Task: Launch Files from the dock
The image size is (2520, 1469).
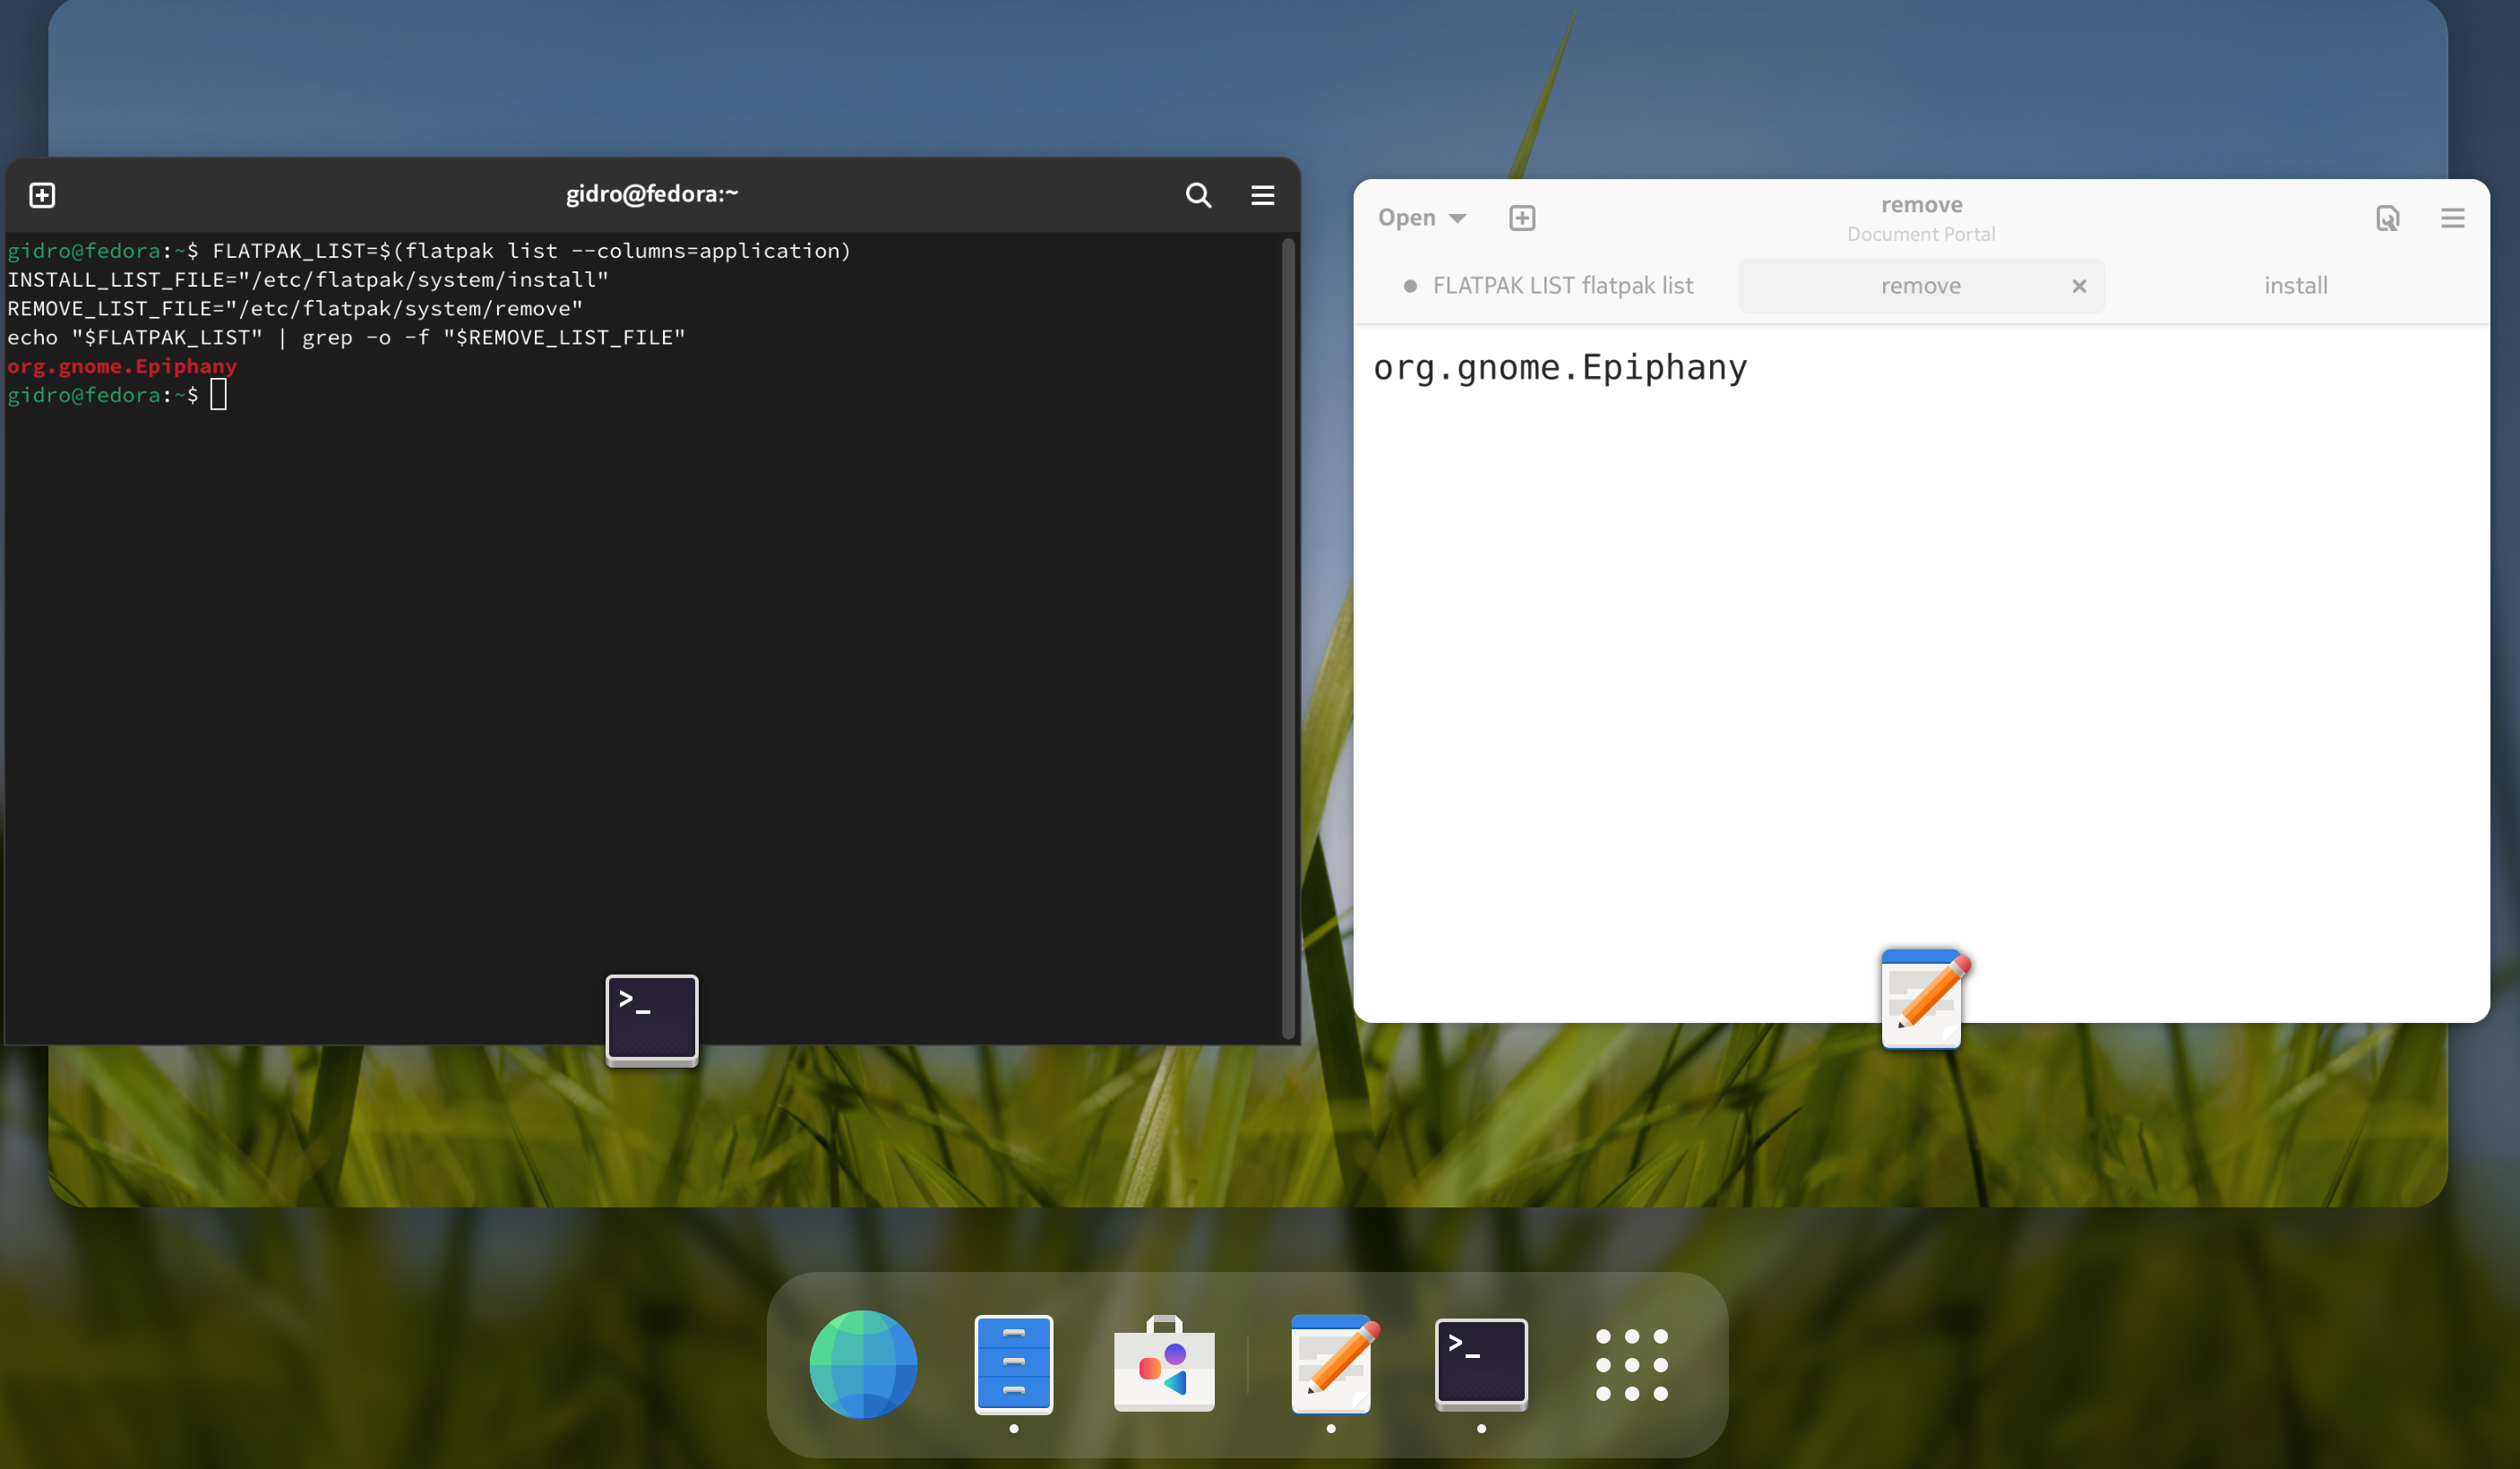Action: (x=1013, y=1363)
